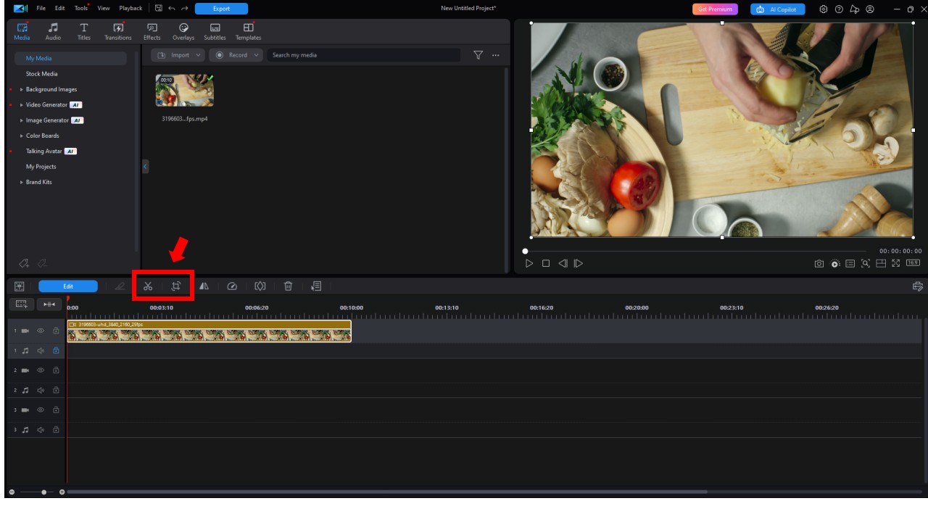Image resolution: width=928 pixels, height=522 pixels.
Task: Click the storyboard view icon beside Edit
Action: pyautogui.click(x=20, y=286)
